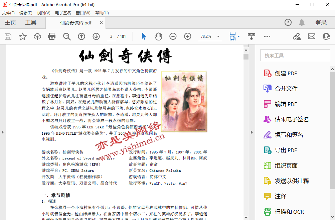Expand the page fit options arrow

[239, 36]
